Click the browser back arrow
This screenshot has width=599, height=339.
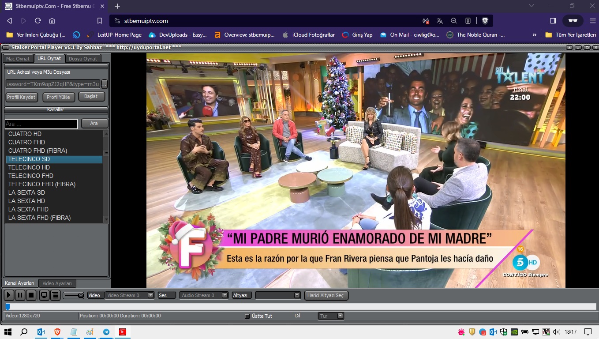click(x=10, y=21)
